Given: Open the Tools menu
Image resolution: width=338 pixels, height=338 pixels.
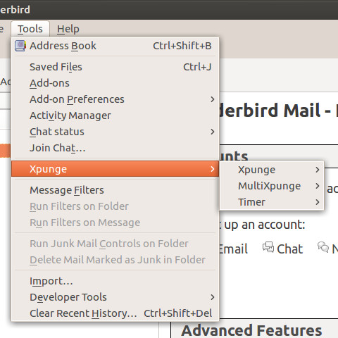Looking at the screenshot, I should point(30,29).
